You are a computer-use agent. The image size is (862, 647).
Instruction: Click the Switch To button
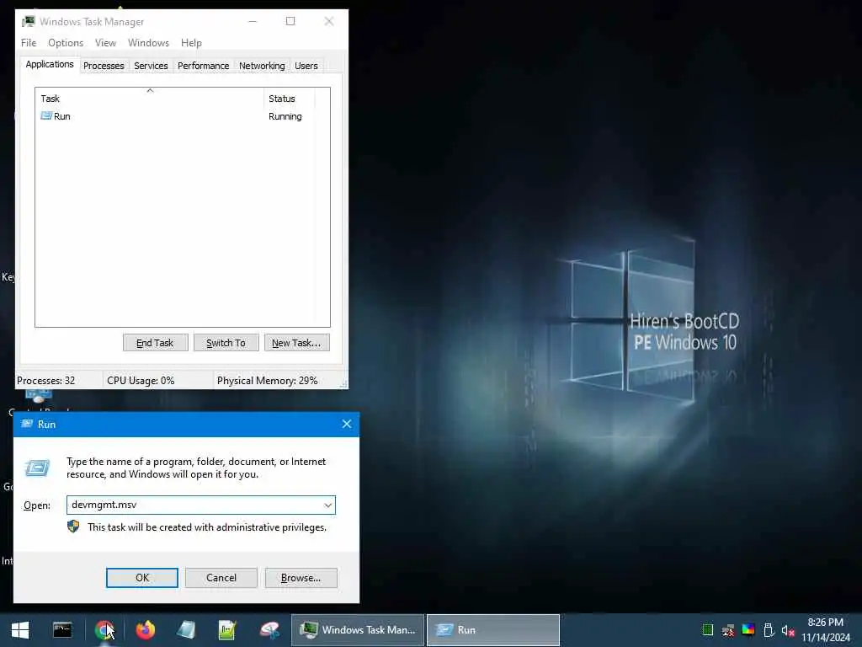(x=226, y=343)
